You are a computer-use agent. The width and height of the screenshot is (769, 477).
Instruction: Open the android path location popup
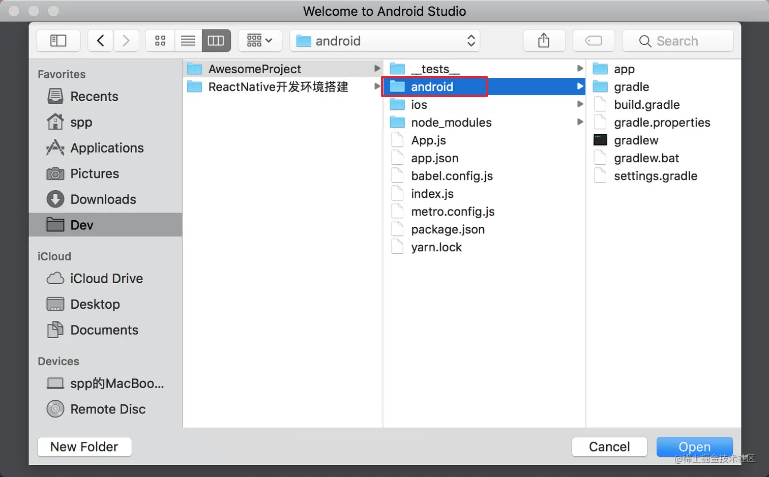pyautogui.click(x=385, y=41)
